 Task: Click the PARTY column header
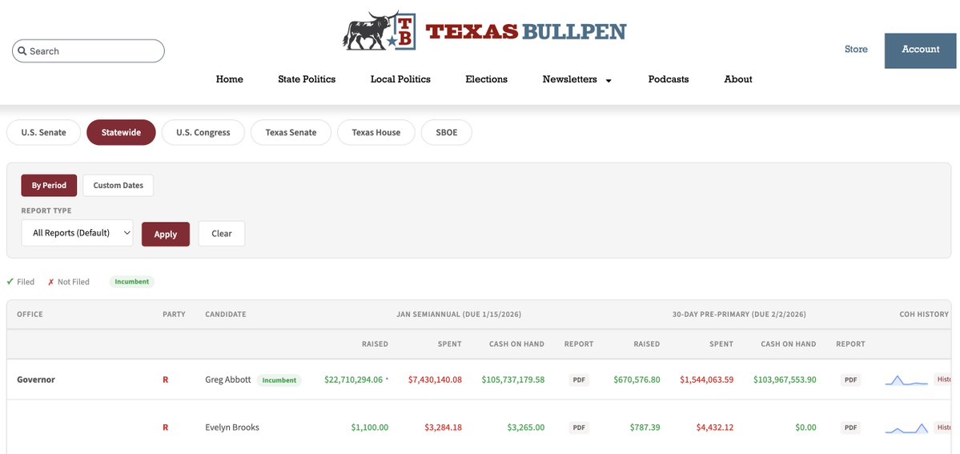pos(174,315)
